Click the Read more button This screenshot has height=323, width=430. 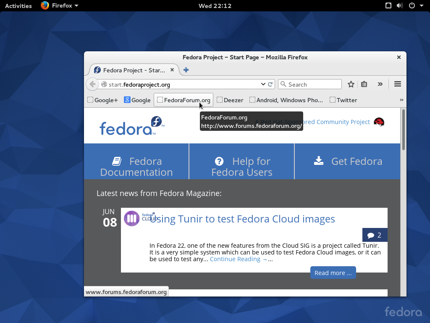click(333, 273)
